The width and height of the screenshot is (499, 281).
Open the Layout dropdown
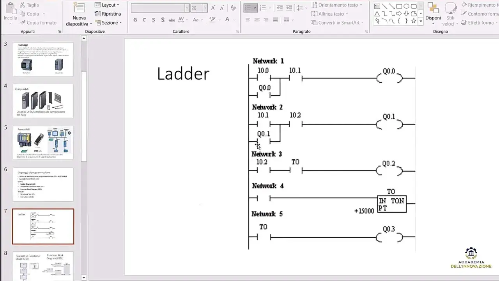pyautogui.click(x=108, y=5)
